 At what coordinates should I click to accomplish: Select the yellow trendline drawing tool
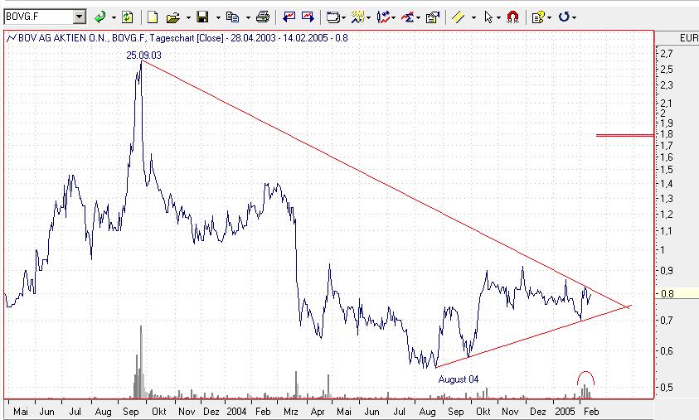coord(459,17)
